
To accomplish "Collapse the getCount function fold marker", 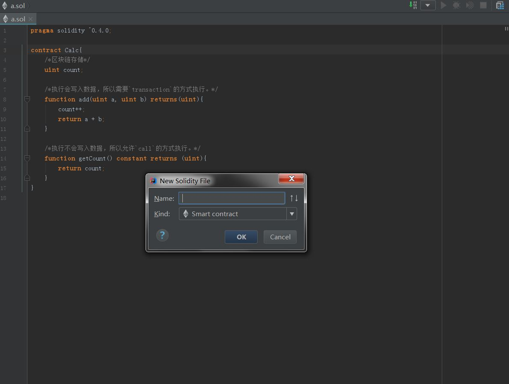I will click(x=27, y=158).
